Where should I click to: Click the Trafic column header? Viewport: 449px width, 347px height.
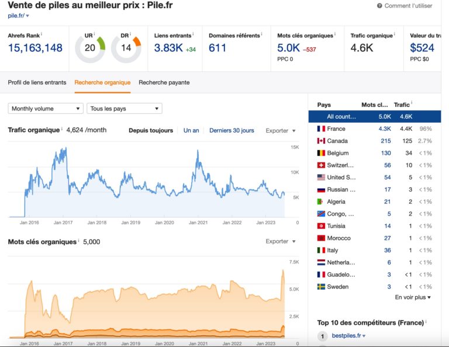click(402, 105)
